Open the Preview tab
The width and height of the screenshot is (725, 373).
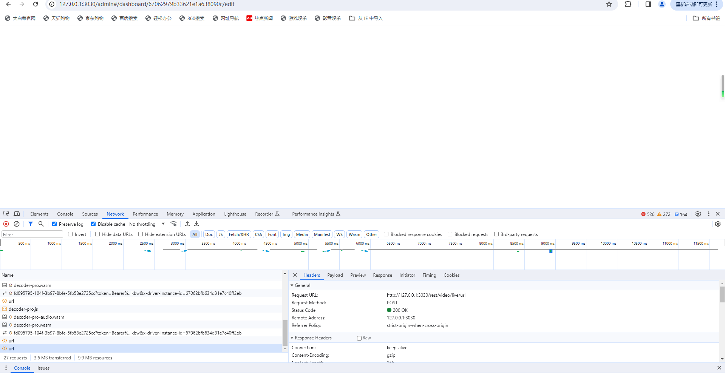(x=358, y=275)
